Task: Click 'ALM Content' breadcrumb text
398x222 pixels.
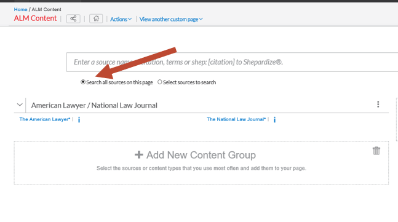Action: [x=47, y=9]
